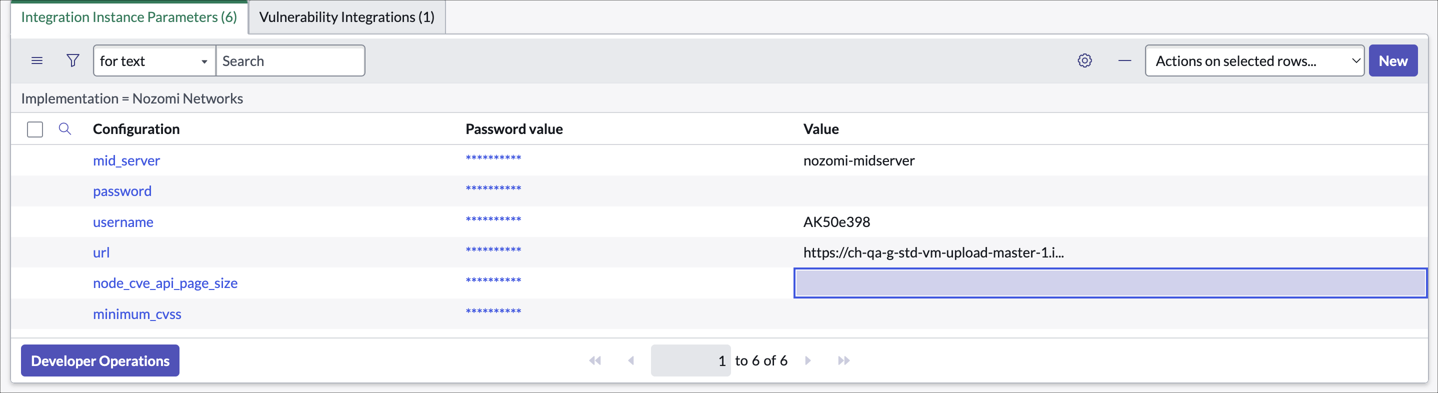The image size is (1438, 393).
Task: Switch to Vulnerability Integrations tab
Action: 346,17
